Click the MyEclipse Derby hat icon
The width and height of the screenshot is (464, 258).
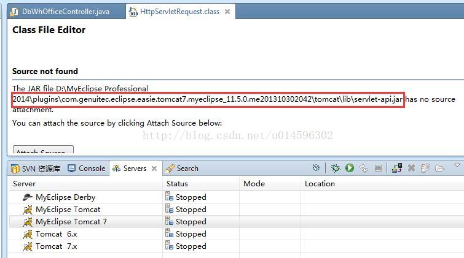tap(28, 197)
